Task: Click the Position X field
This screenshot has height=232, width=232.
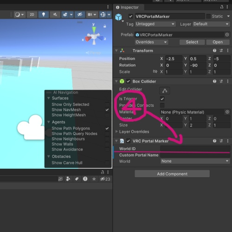Action: tap(174, 59)
